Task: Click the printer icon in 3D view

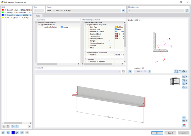Action: pos(184,121)
